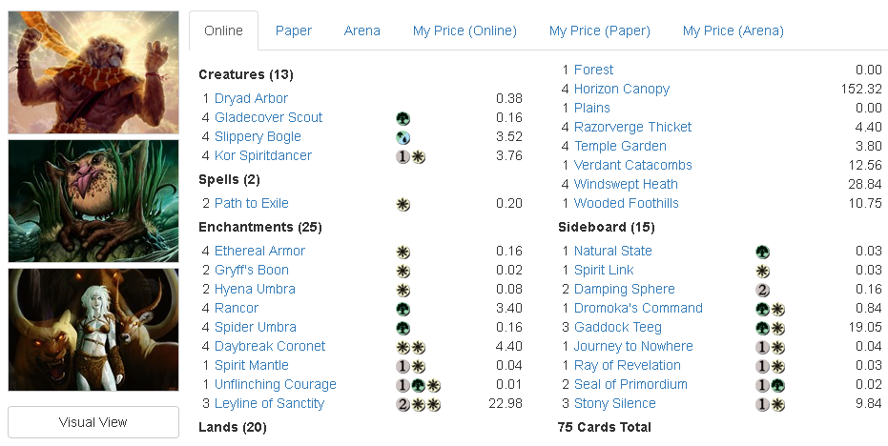Click the mana cost icons beside Leyline of Sanctity
The height and width of the screenshot is (446, 888).
[x=418, y=404]
